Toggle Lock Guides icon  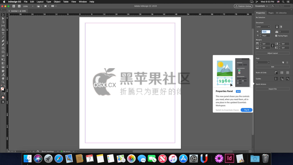pos(282,79)
